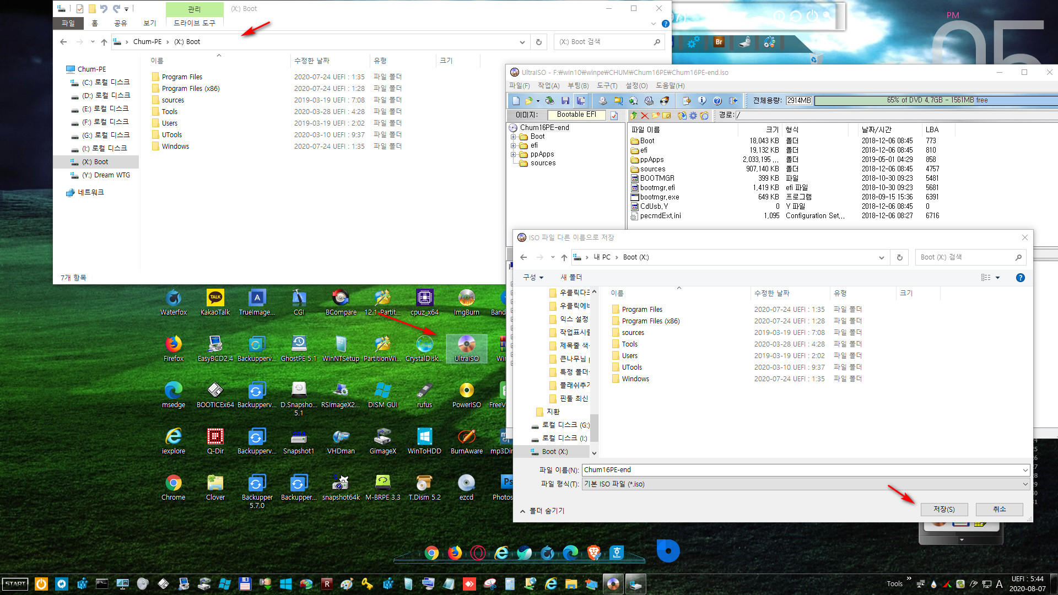Click the Firefox desktop icon
This screenshot has height=595, width=1058.
(x=174, y=349)
